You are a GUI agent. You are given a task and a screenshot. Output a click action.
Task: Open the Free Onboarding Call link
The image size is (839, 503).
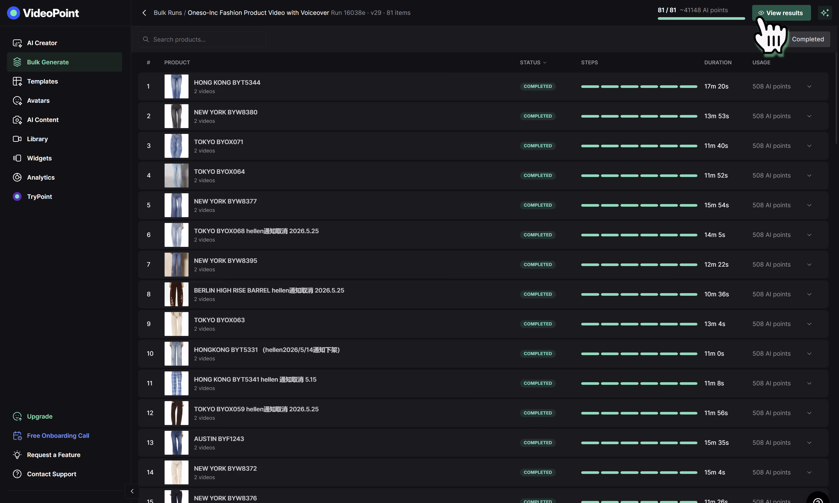coord(58,435)
